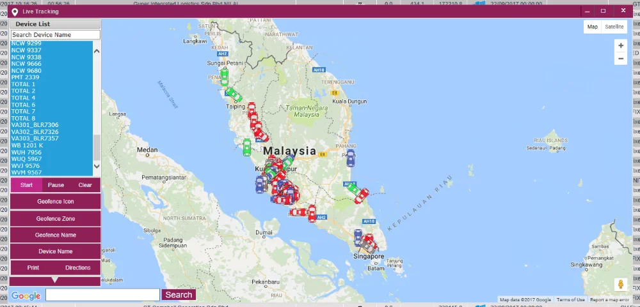Zoom out the map with minus button
Viewport: 640px width, 307px height.
click(621, 59)
